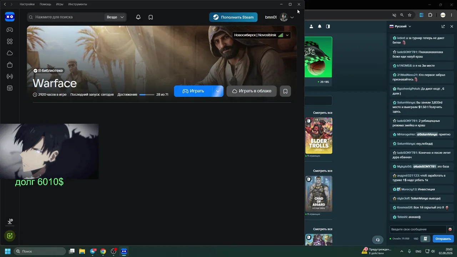
Task: Open the browser three-dot menu
Action: point(452,15)
